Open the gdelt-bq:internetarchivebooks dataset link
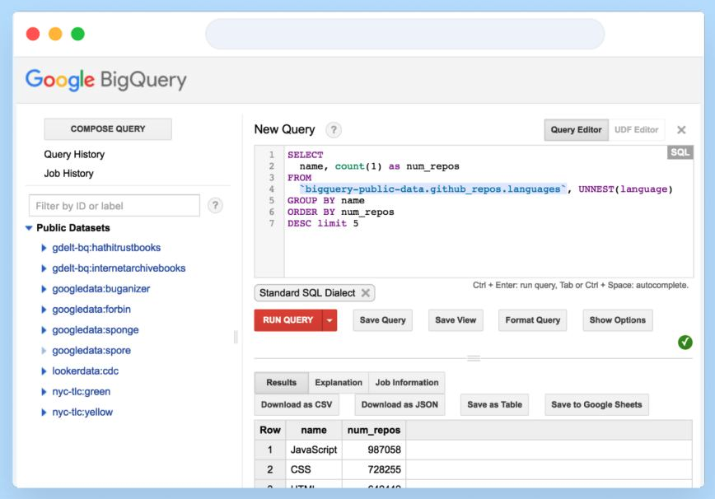 click(x=119, y=268)
